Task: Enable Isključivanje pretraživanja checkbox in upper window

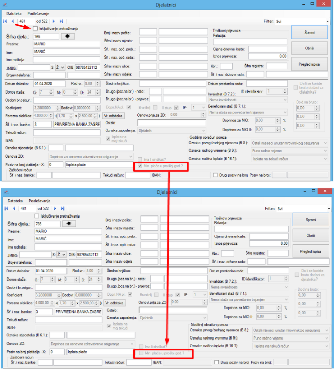Action: 36,29
